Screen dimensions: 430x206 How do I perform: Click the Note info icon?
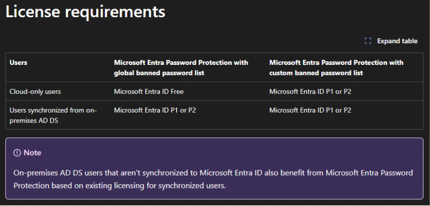coord(17,153)
